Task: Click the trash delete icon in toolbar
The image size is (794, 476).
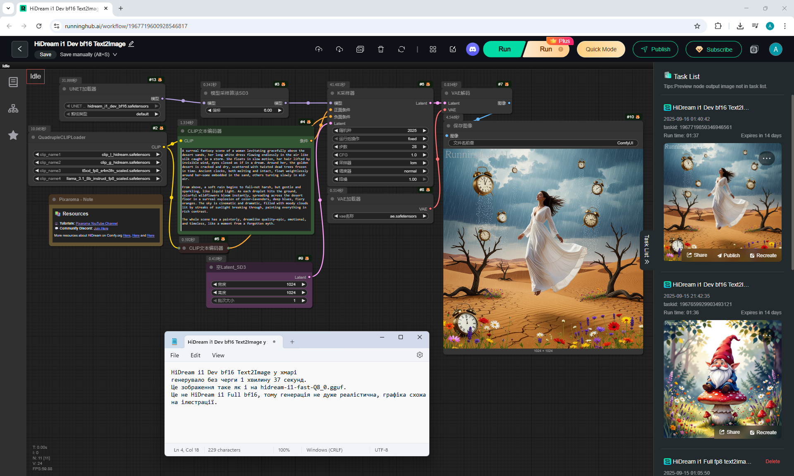Action: 380,49
